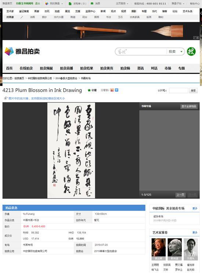Click the 搜索 button next to LOT input
This screenshot has width=202, height=273.
[x=194, y=90]
